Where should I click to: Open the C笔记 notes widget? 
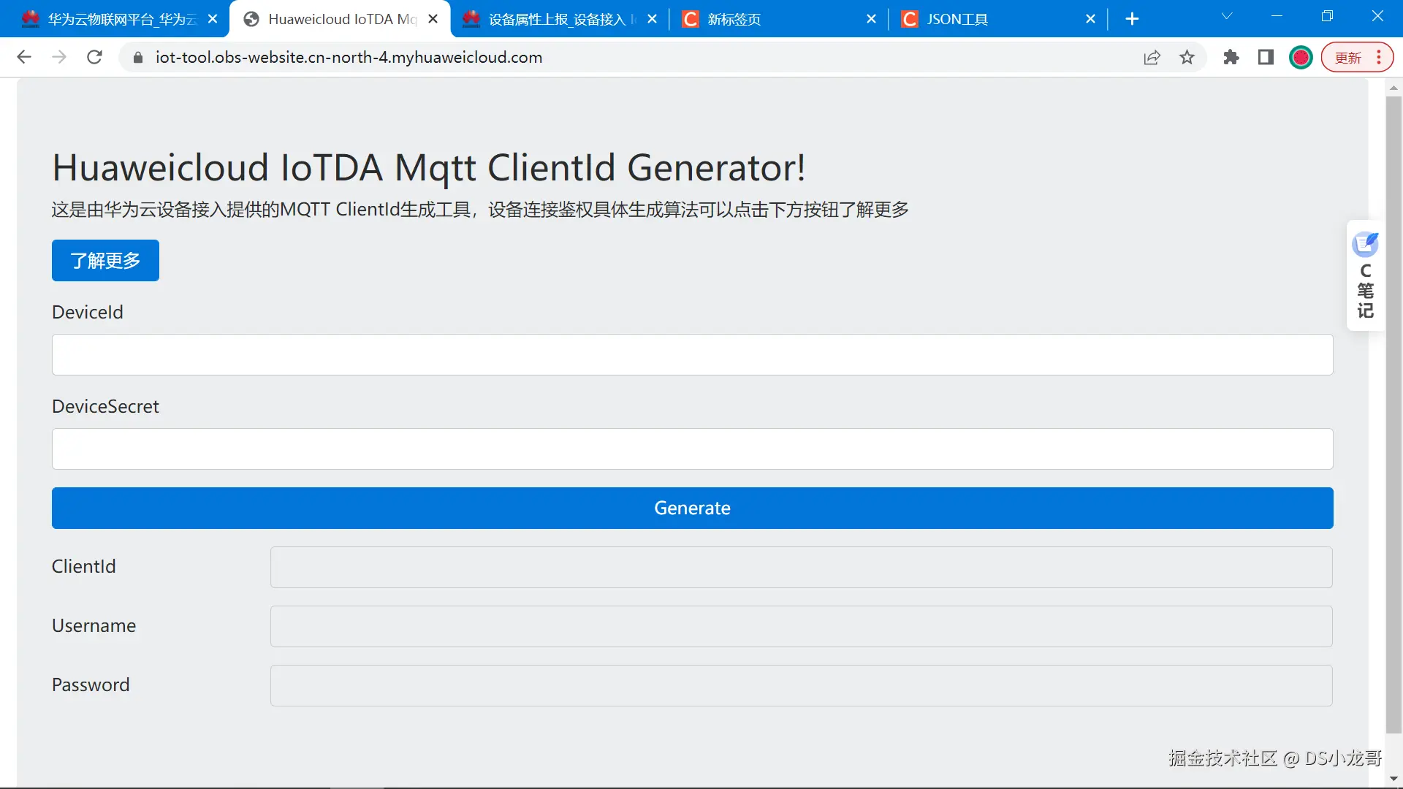point(1365,276)
